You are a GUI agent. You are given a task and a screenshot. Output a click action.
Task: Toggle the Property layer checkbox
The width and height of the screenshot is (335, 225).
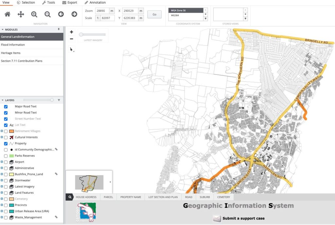(x=6, y=143)
